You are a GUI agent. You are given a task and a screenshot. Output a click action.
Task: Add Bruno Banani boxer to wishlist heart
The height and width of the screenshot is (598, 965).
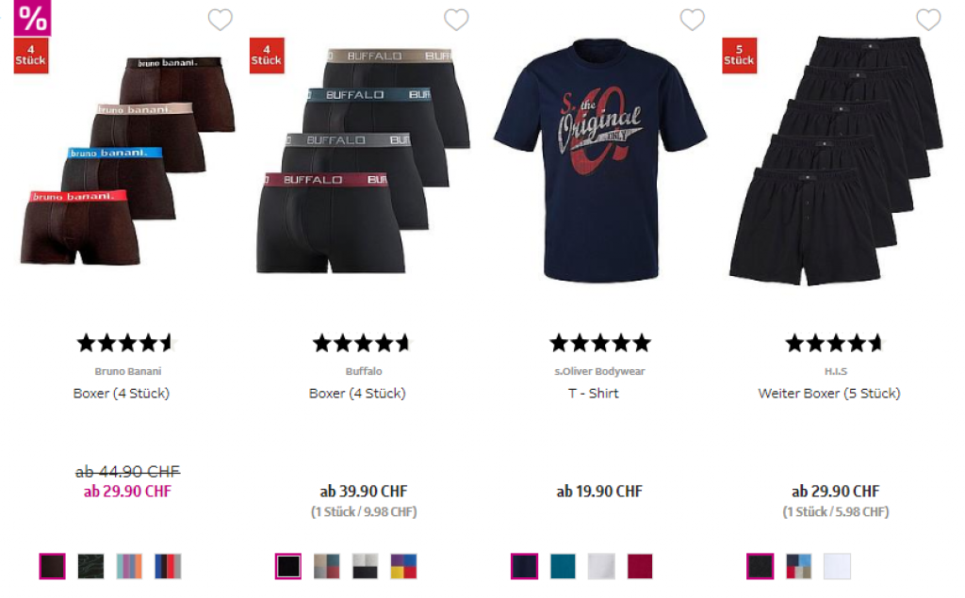pos(220,20)
